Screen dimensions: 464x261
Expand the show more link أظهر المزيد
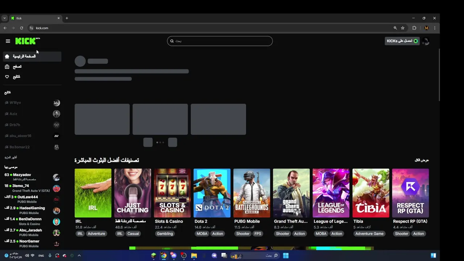pyautogui.click(x=11, y=157)
